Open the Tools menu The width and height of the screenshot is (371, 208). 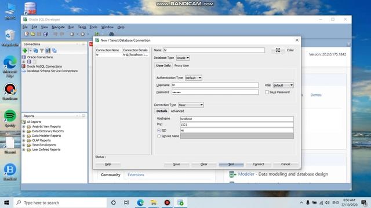click(x=93, y=27)
